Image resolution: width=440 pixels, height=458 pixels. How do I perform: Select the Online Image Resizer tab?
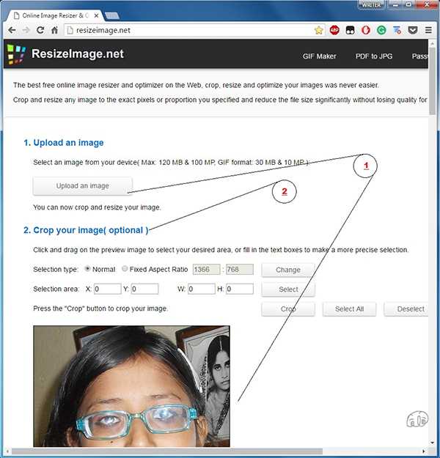[x=55, y=15]
